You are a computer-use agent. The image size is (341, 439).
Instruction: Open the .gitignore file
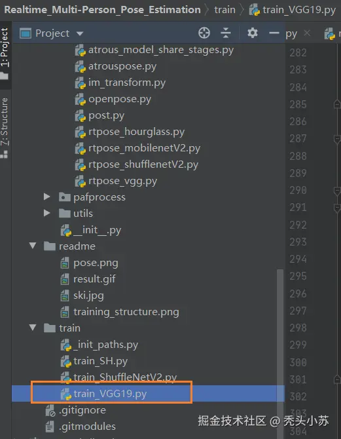pyautogui.click(x=82, y=410)
